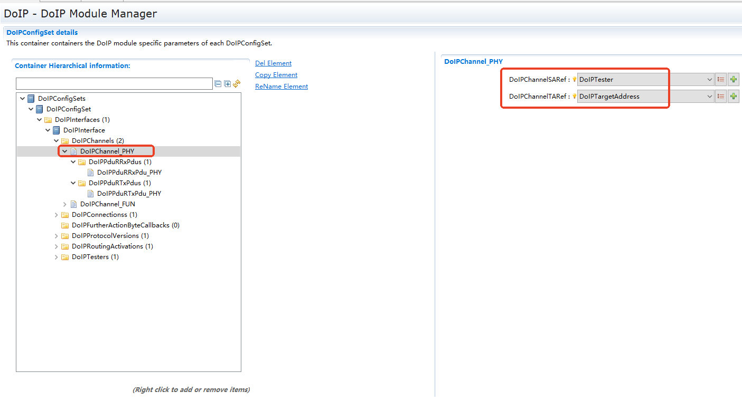Expand the DoIPConnectionss folder
The height and width of the screenshot is (401, 742).
click(x=57, y=215)
